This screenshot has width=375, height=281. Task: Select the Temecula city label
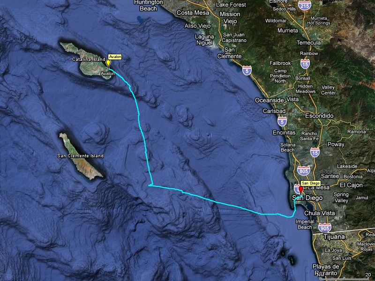[309, 43]
